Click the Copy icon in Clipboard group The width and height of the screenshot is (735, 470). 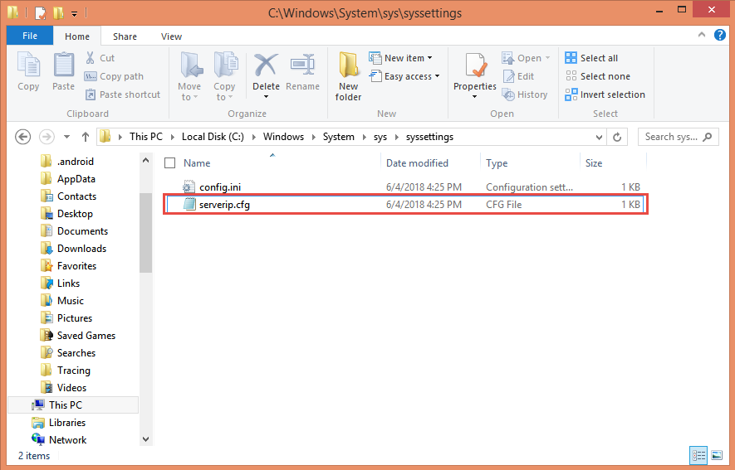point(28,65)
